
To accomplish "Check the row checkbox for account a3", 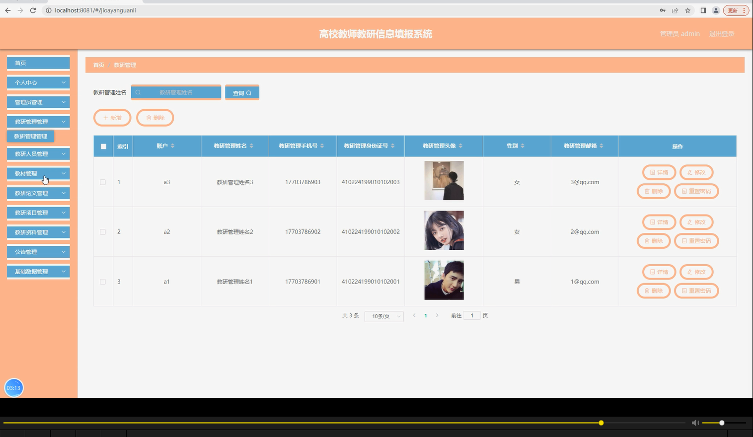I will click(103, 182).
